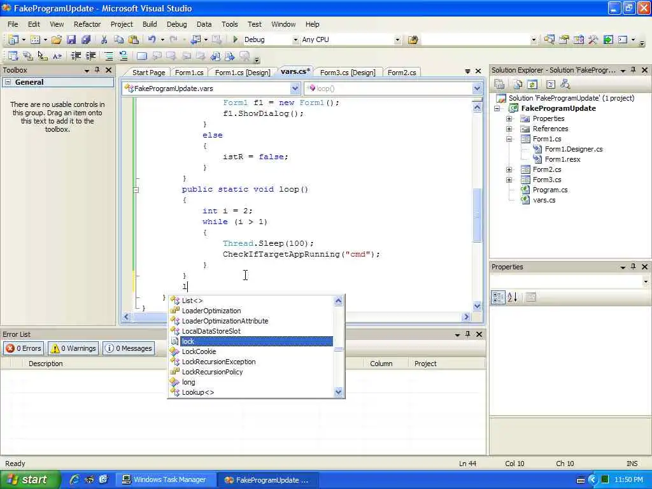Screen dimensions: 652x489
Task: Comment out selected lines icon
Action: pyautogui.click(x=108, y=56)
